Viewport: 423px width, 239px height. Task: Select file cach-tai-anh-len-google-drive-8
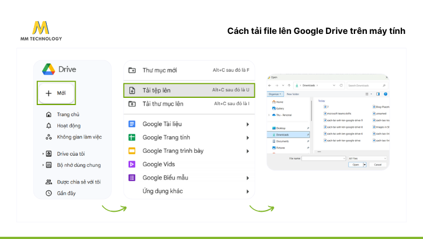tap(343, 127)
